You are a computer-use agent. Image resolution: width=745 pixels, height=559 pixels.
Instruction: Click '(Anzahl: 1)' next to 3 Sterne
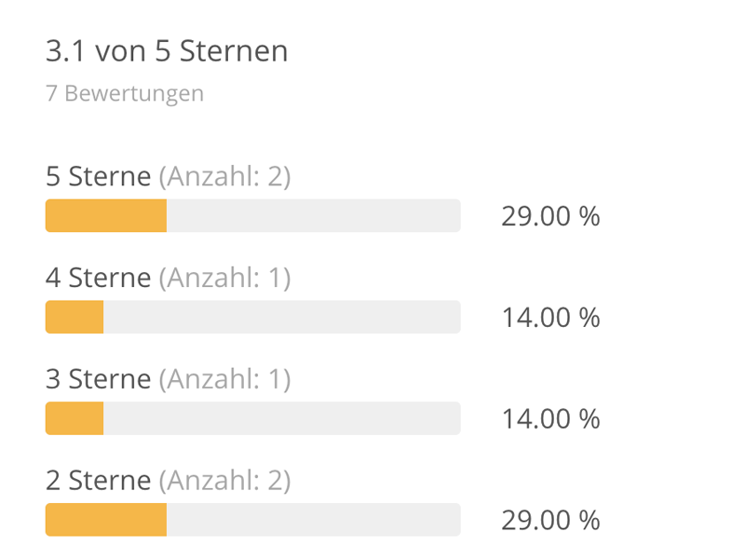224,379
